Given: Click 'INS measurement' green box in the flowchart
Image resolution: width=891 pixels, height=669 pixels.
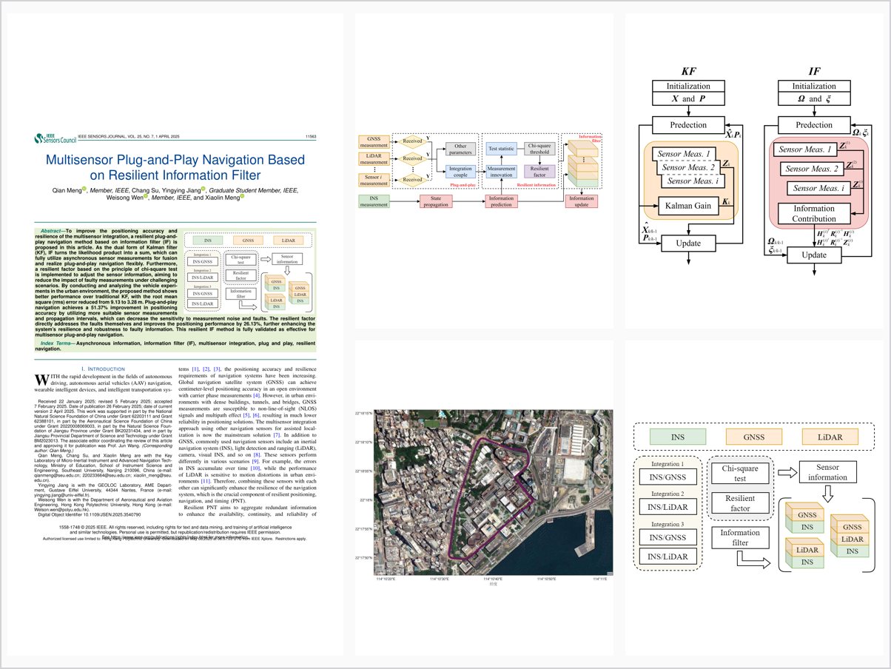Looking at the screenshot, I should (374, 201).
